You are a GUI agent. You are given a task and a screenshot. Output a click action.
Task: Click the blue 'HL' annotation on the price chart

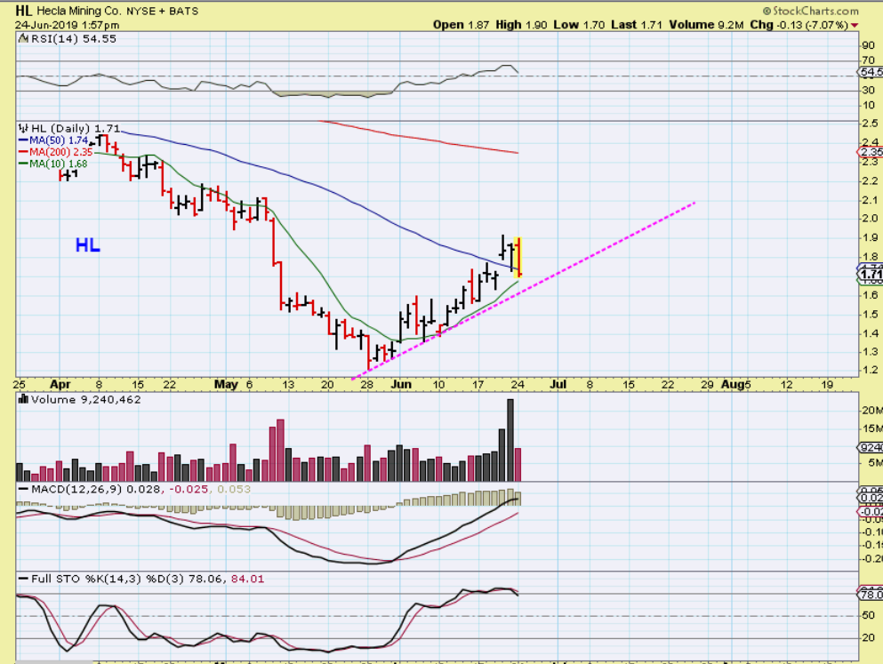click(88, 245)
